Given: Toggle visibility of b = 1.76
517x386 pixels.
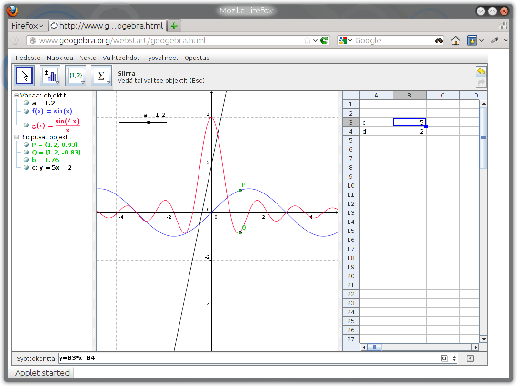Looking at the screenshot, I should coord(26,160).
